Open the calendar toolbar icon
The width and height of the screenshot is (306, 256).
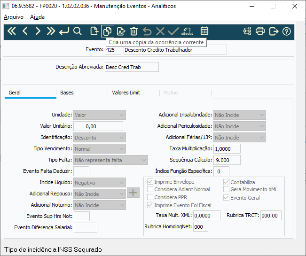coord(204,31)
